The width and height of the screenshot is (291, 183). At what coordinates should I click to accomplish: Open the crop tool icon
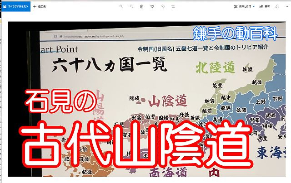[173, 6]
